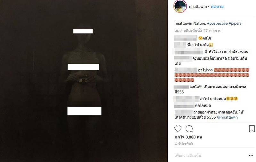Open the #pospective hashtag
Screen dimensions: 256x162
[217, 23]
